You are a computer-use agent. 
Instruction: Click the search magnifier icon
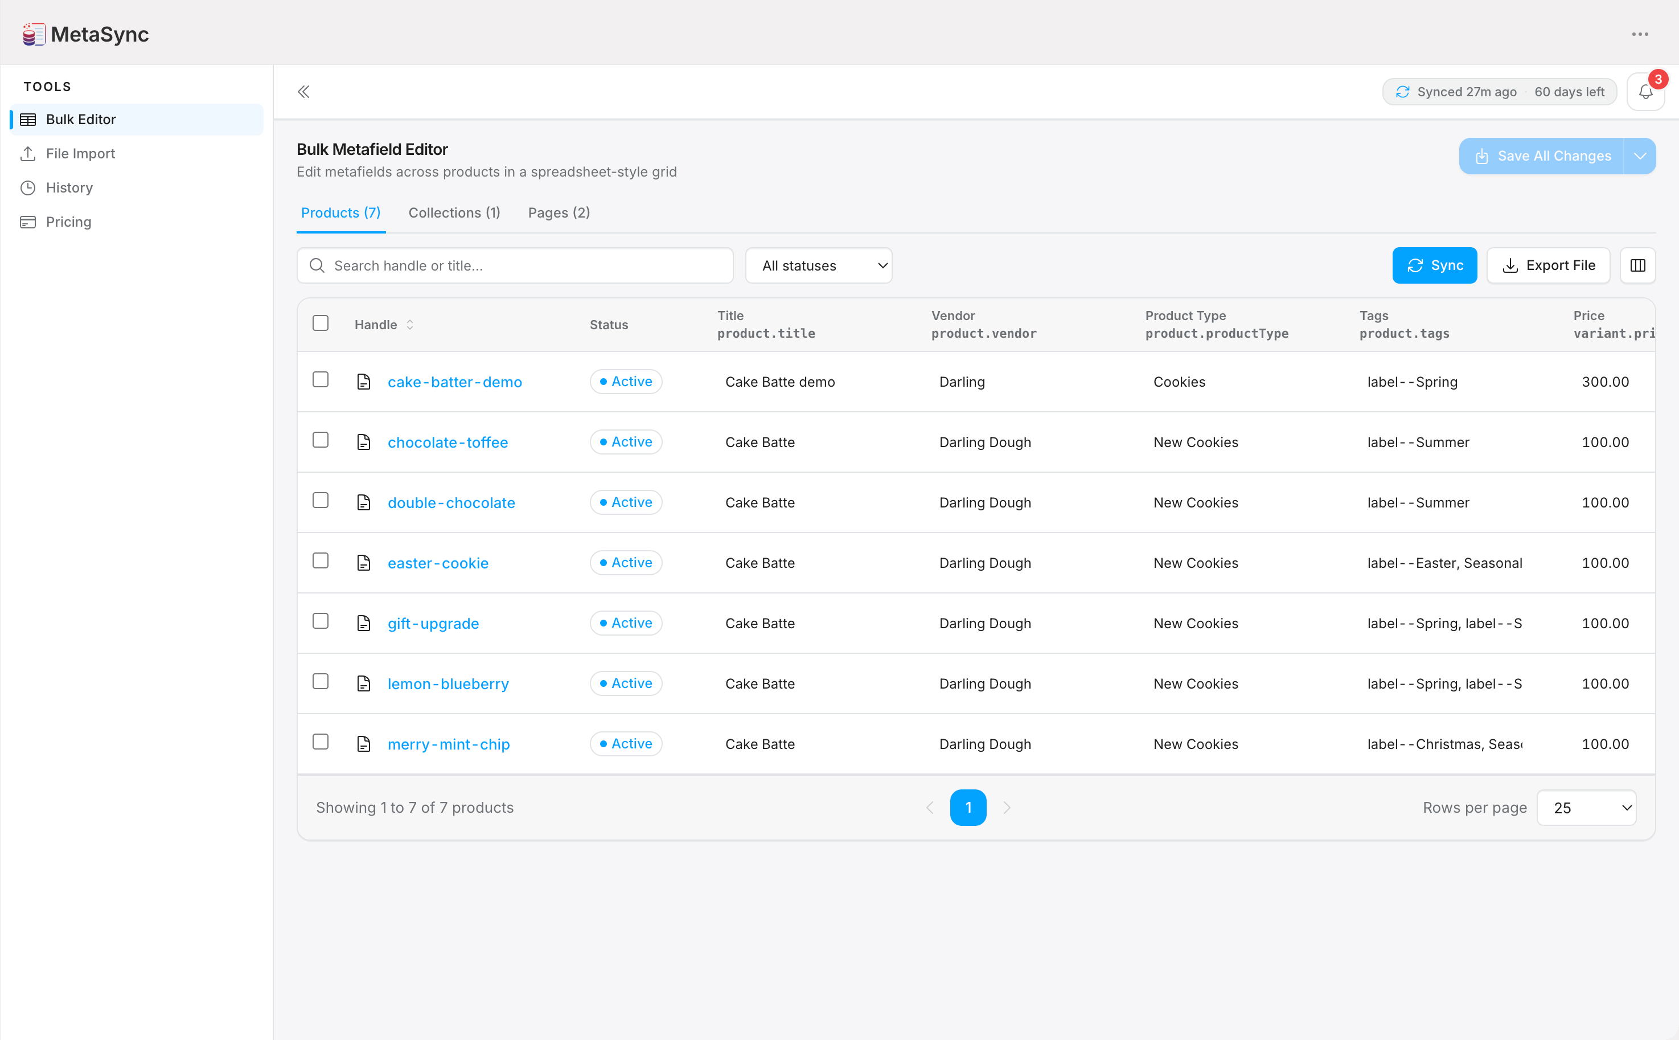(317, 265)
